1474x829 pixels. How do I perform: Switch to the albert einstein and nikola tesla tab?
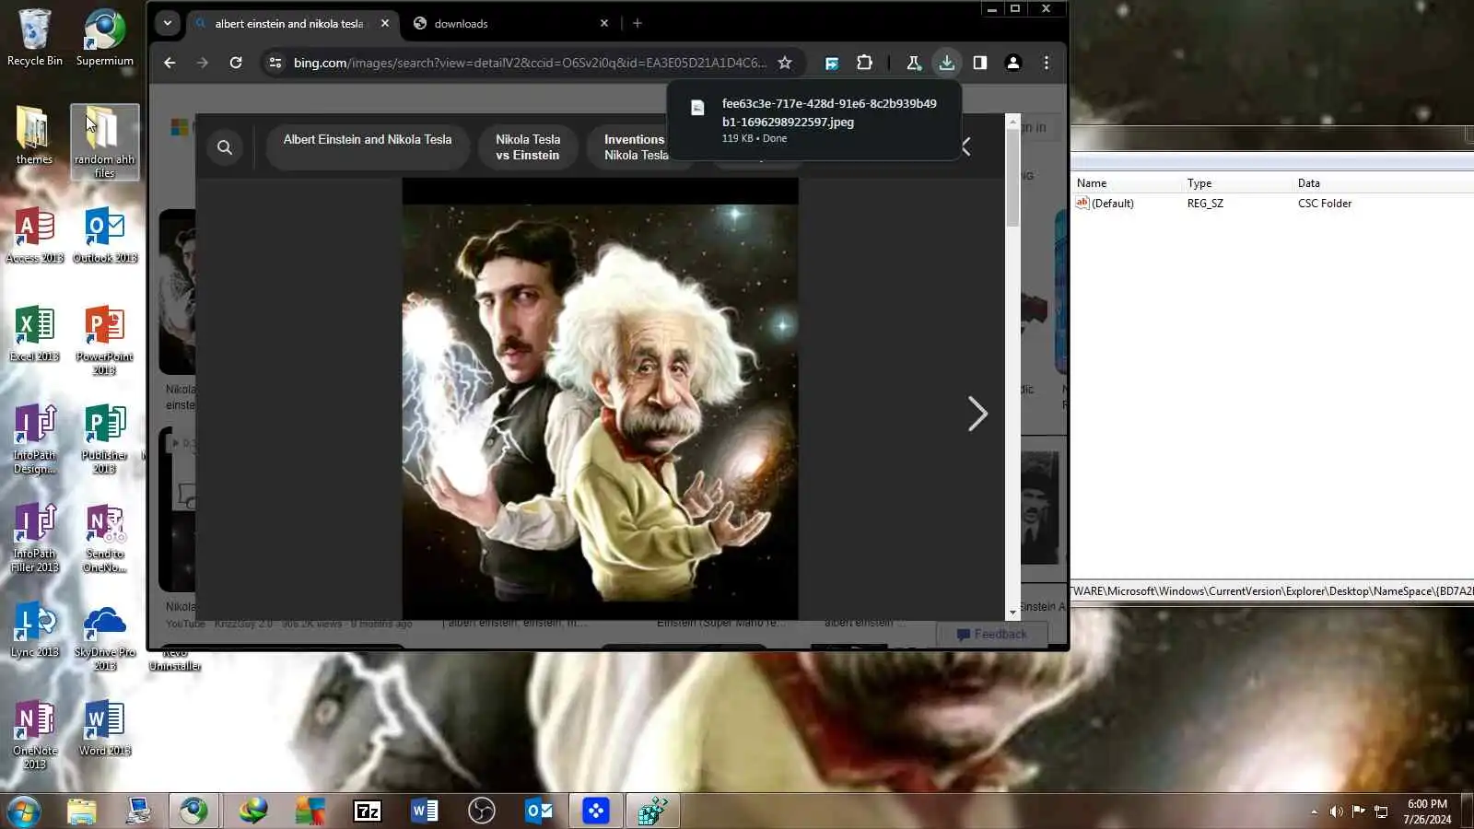pos(291,24)
